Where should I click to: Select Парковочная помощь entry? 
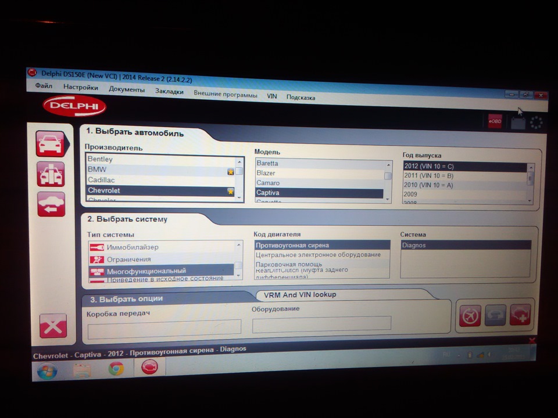323,264
